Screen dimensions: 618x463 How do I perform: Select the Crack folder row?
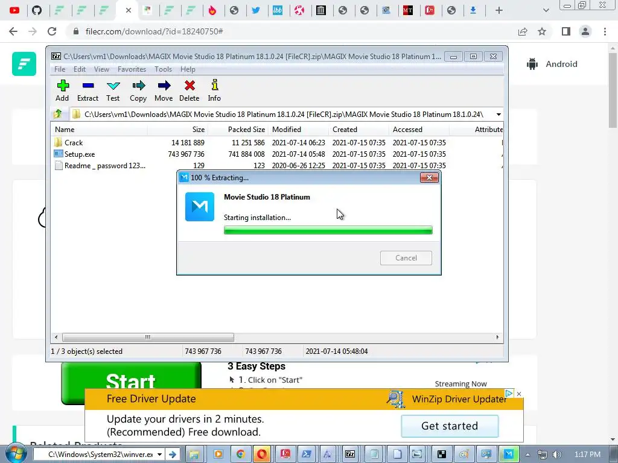coord(276,142)
